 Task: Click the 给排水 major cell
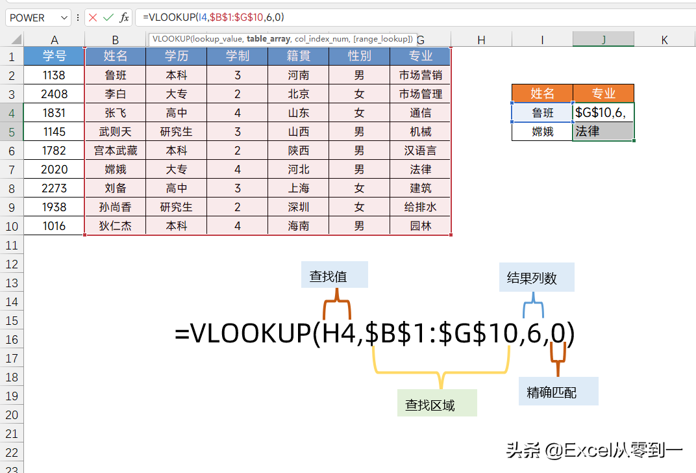(420, 207)
